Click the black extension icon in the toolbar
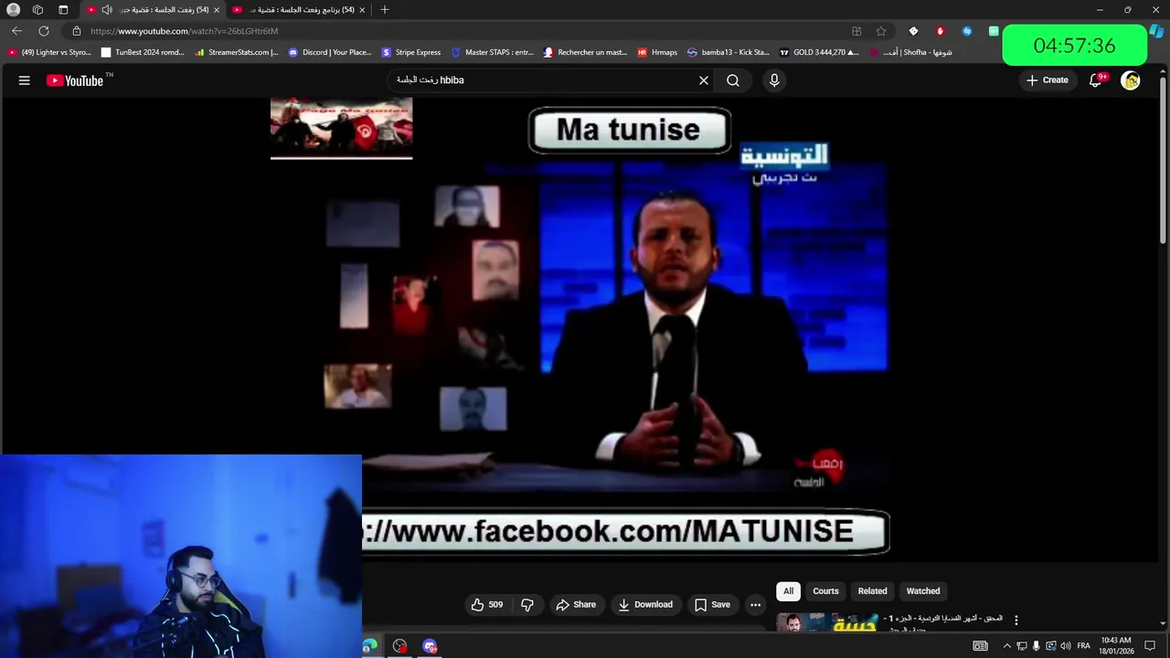The height and width of the screenshot is (658, 1170). [x=913, y=31]
